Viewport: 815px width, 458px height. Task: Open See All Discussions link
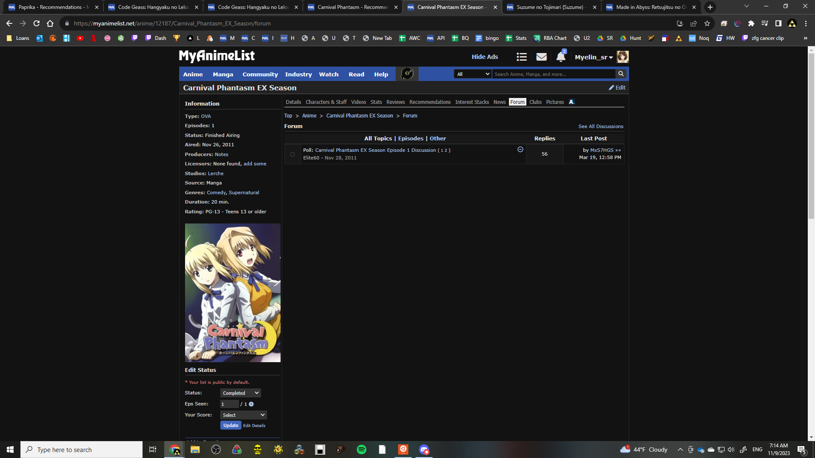600,126
